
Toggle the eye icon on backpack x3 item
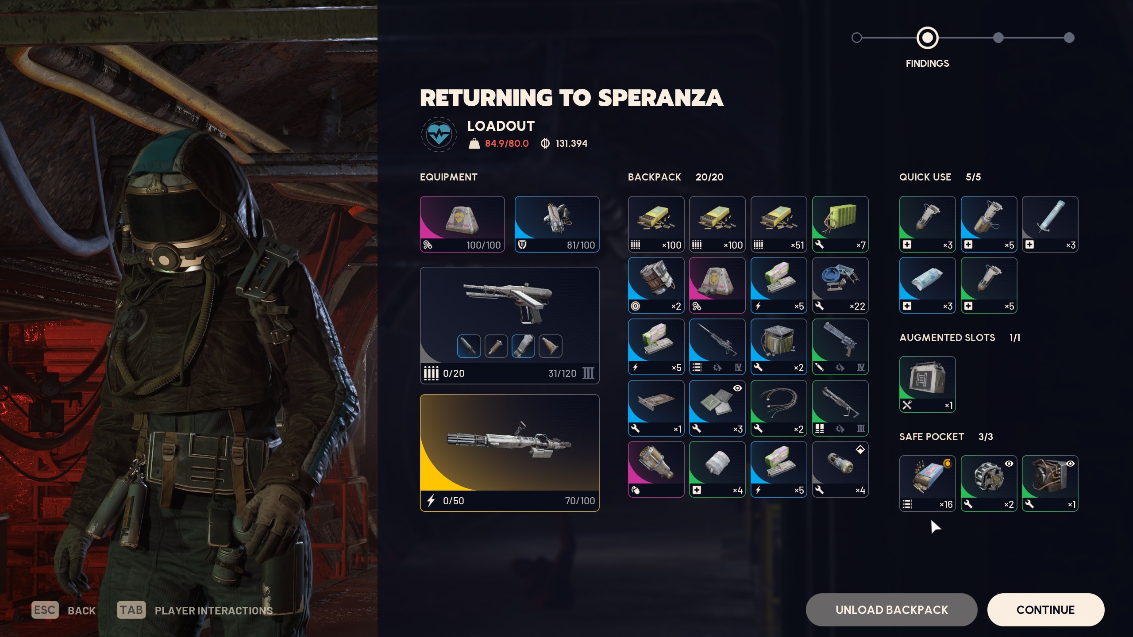point(737,388)
